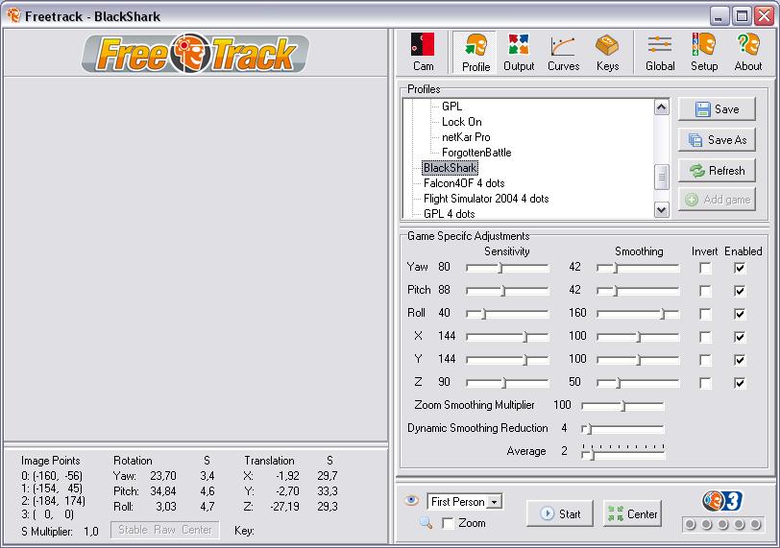Click the profiles list scrollbar thumb
780x548 pixels.
pyautogui.click(x=661, y=177)
